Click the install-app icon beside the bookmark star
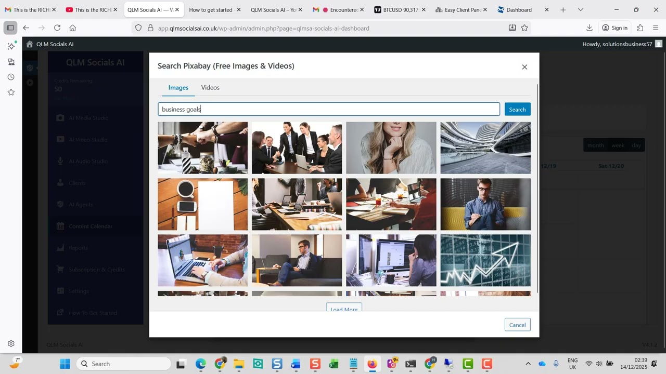Image resolution: width=666 pixels, height=374 pixels. (x=512, y=28)
